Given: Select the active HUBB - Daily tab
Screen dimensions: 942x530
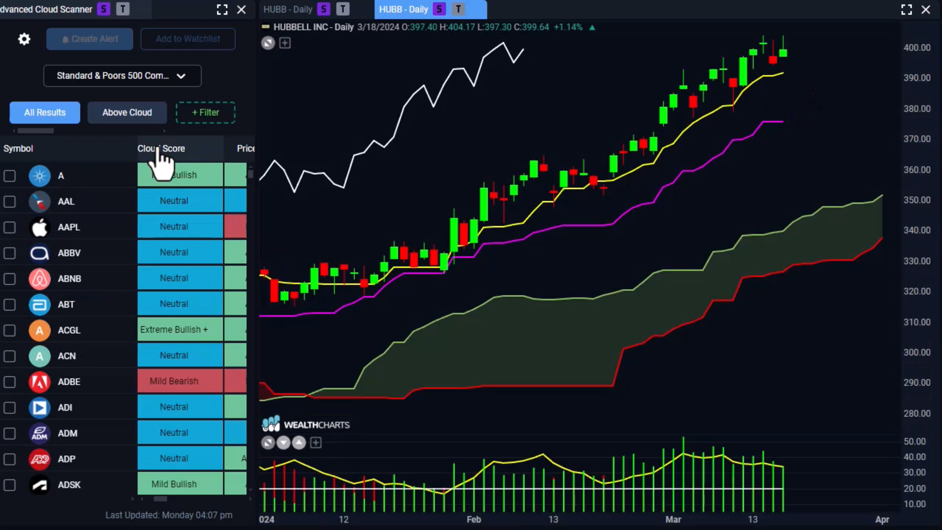Looking at the screenshot, I should click(x=403, y=9).
